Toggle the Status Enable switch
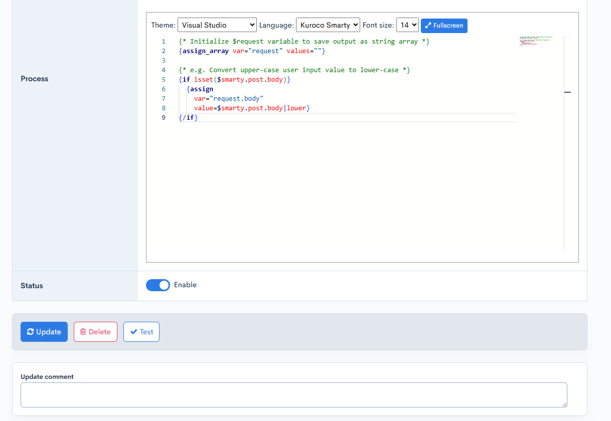 point(158,285)
